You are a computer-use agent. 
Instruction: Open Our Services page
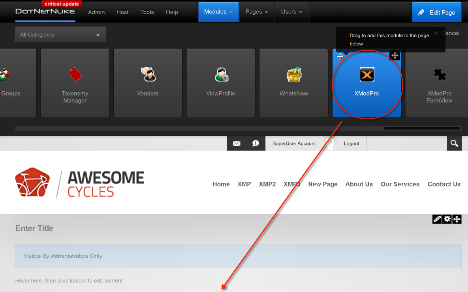click(x=400, y=184)
